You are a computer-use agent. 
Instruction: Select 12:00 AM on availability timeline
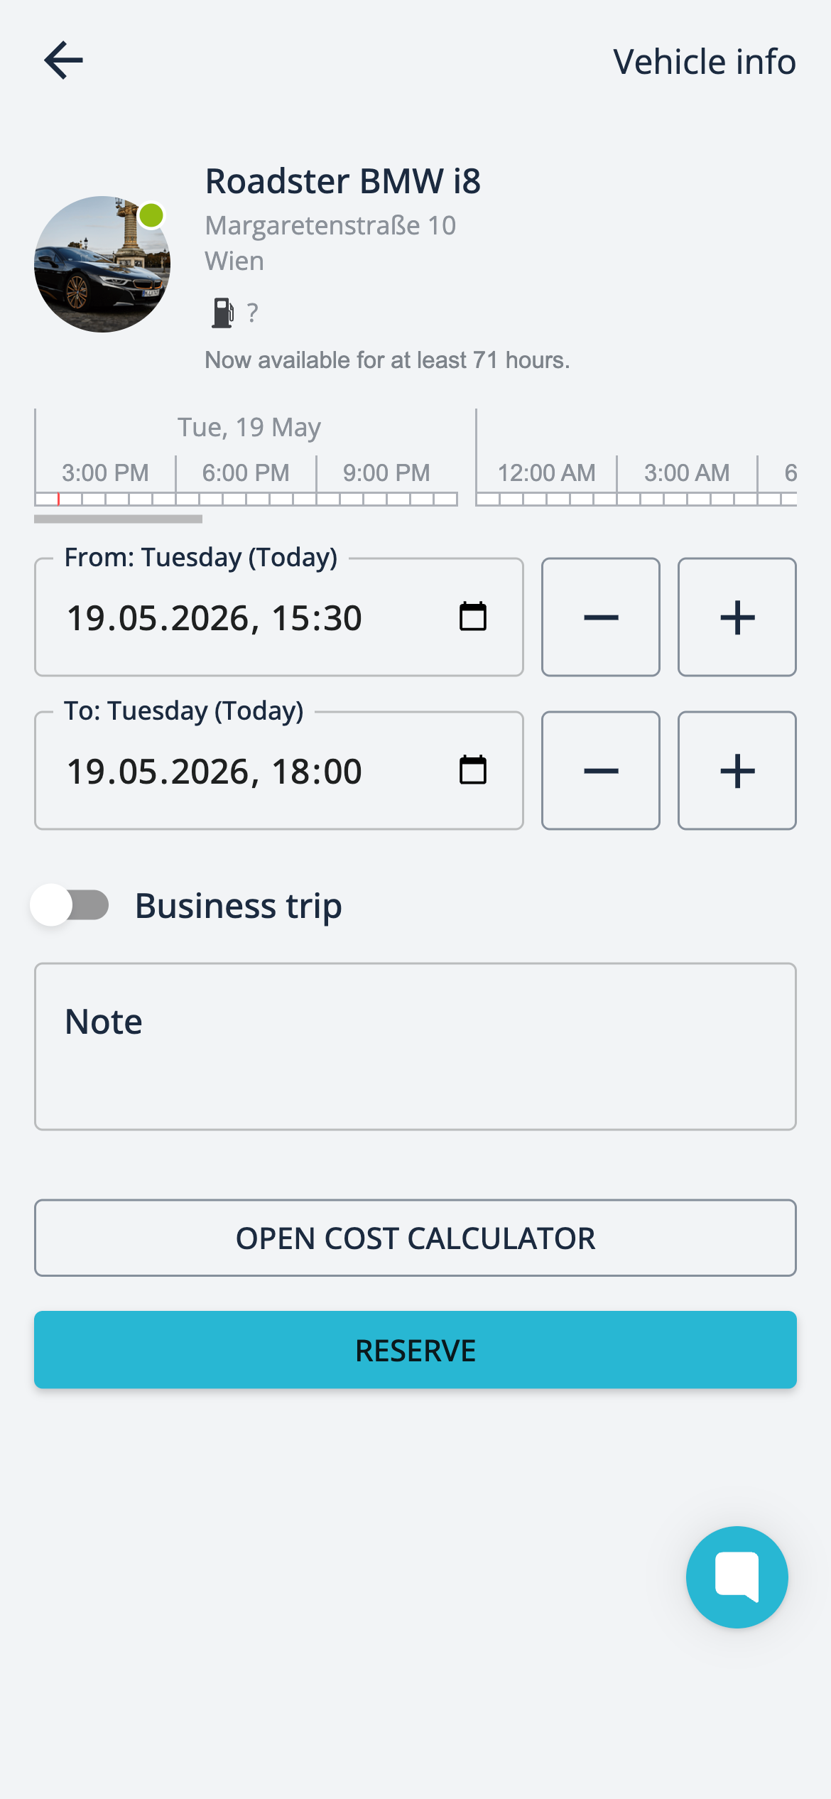coord(546,472)
